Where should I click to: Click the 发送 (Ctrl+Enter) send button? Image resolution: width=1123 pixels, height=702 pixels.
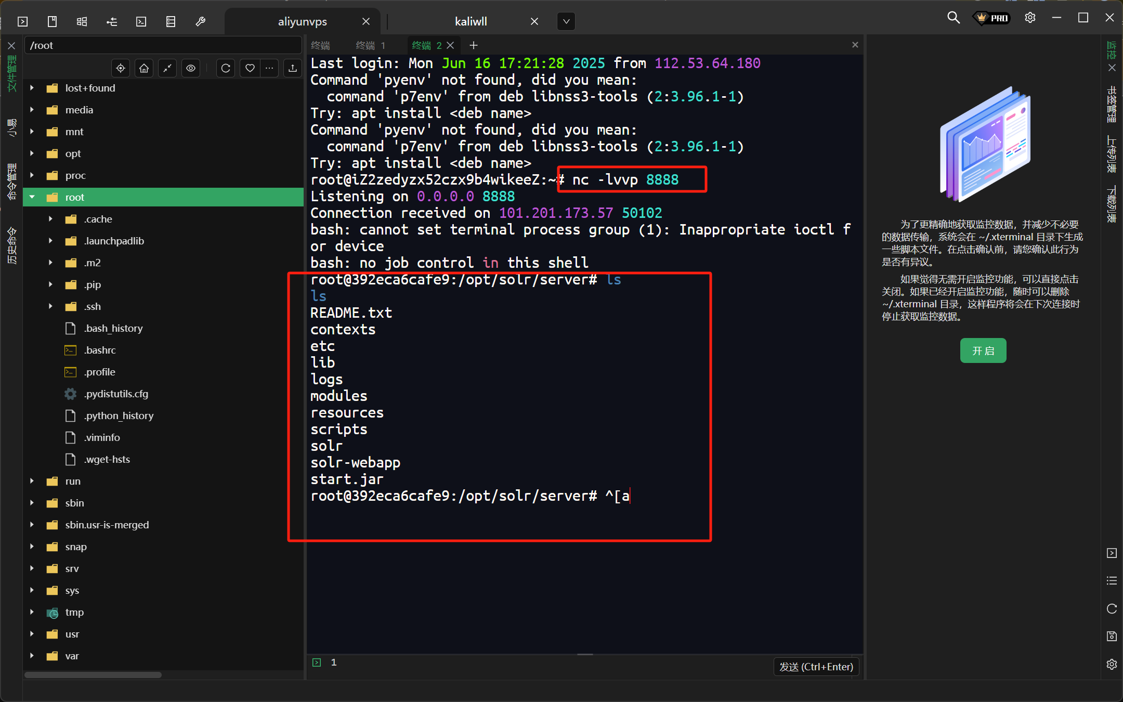816,667
